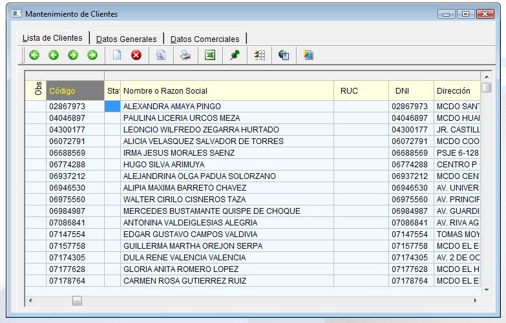
Task: Select the row for HUGO SILVA ARIMUYA
Action: tap(163, 165)
